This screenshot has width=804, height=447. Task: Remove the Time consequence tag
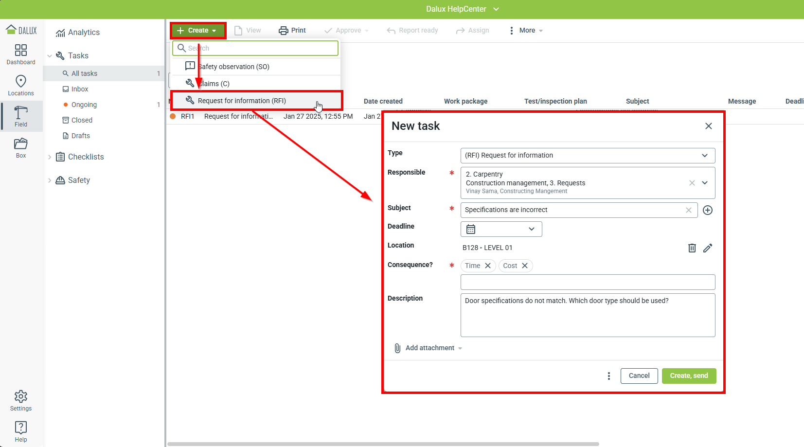pyautogui.click(x=488, y=266)
